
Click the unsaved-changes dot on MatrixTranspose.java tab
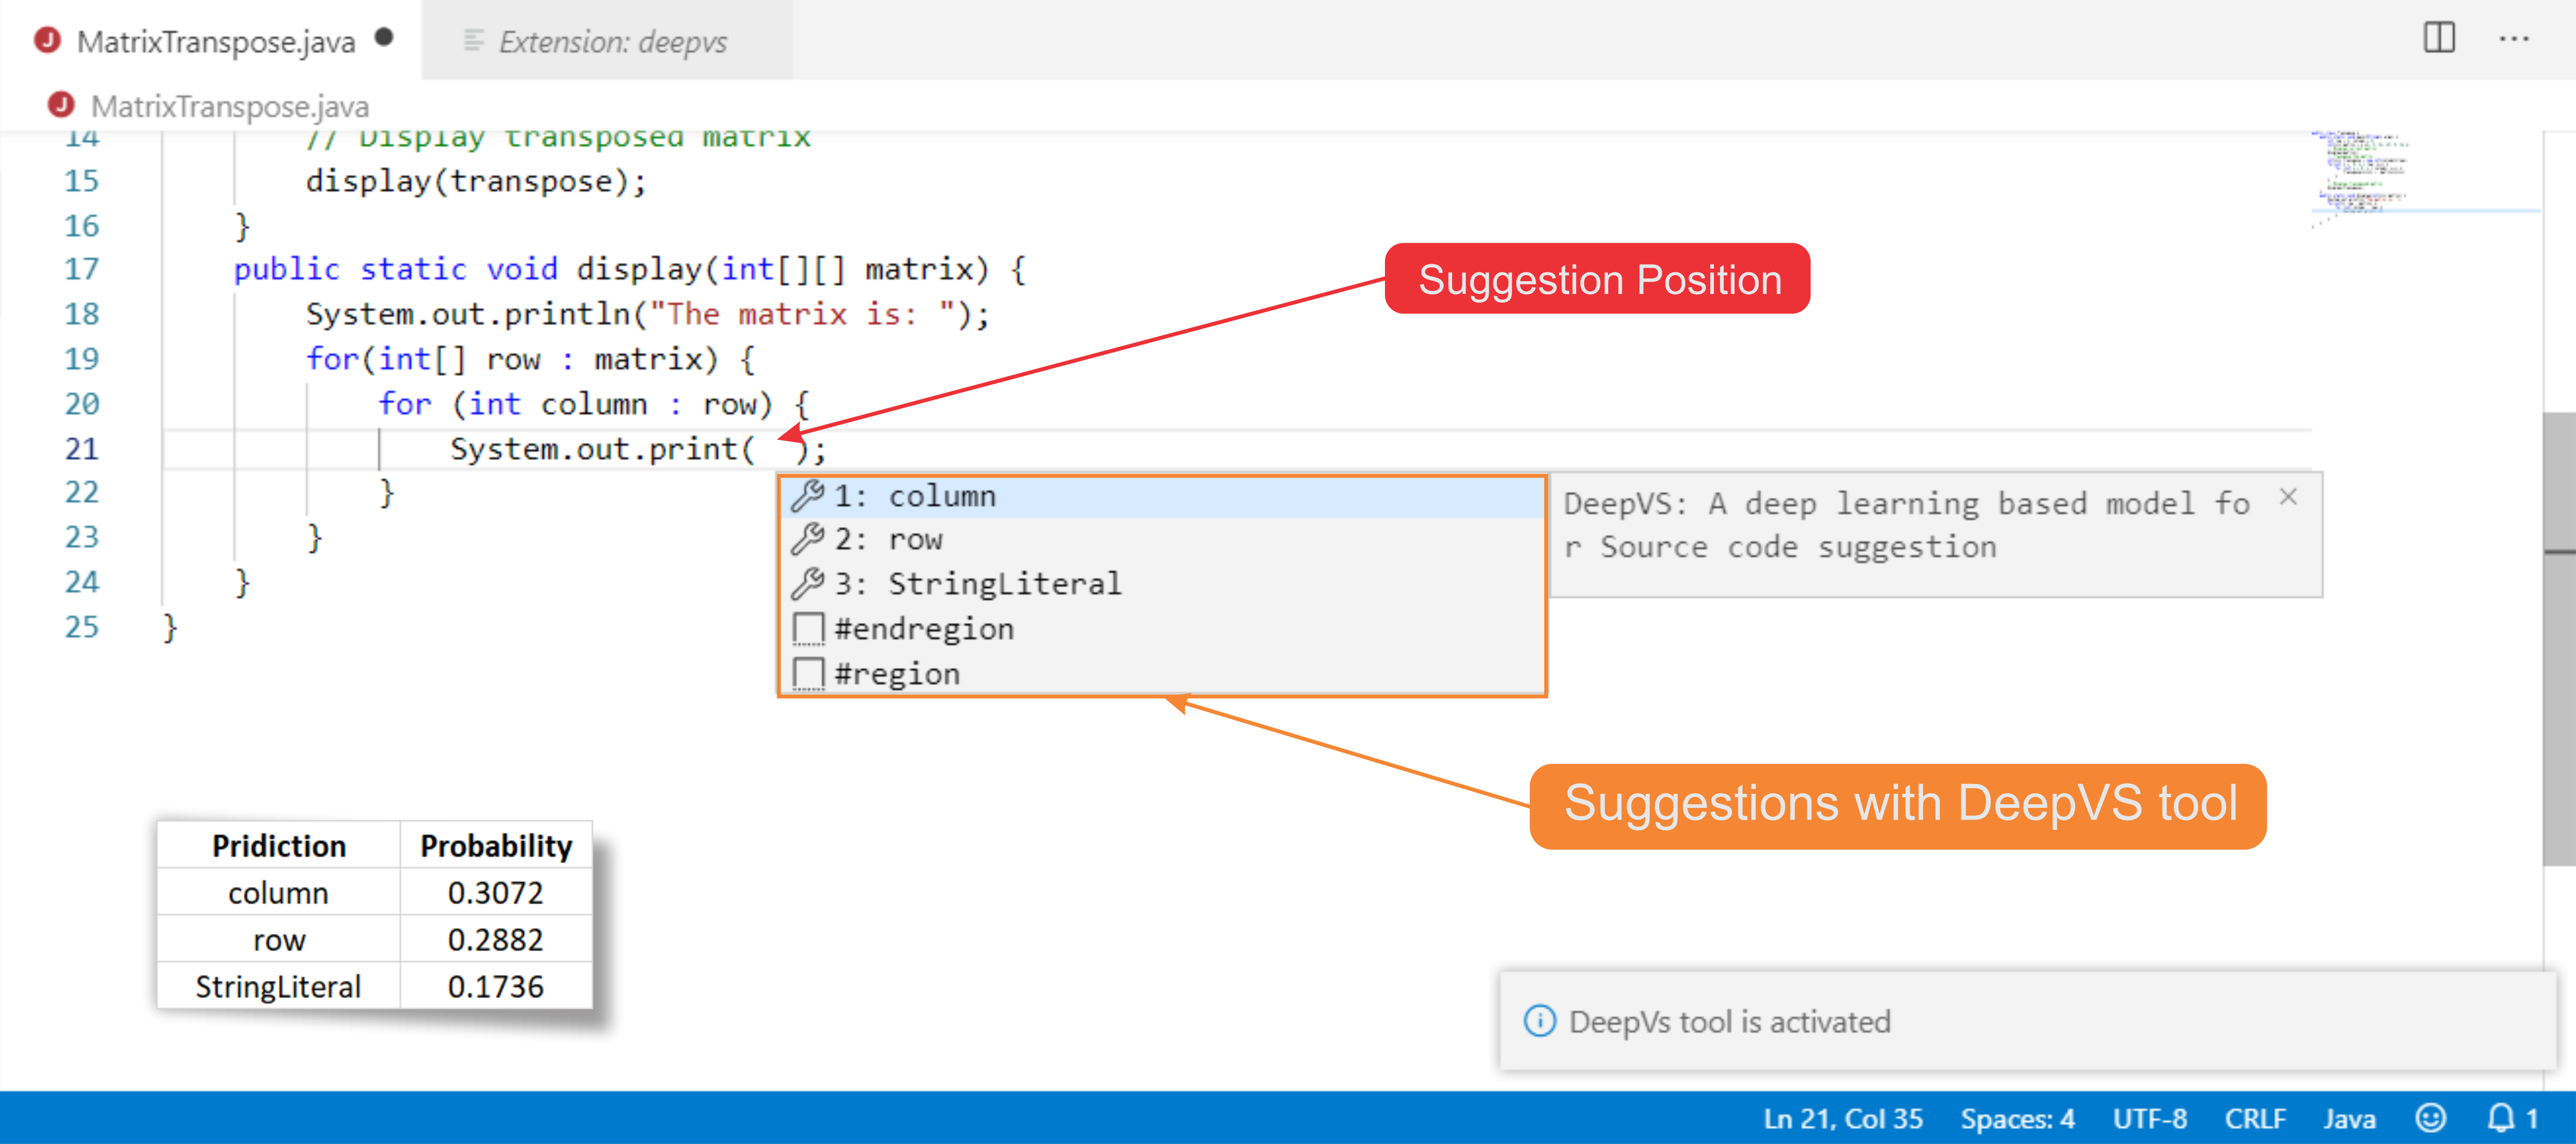383,38
